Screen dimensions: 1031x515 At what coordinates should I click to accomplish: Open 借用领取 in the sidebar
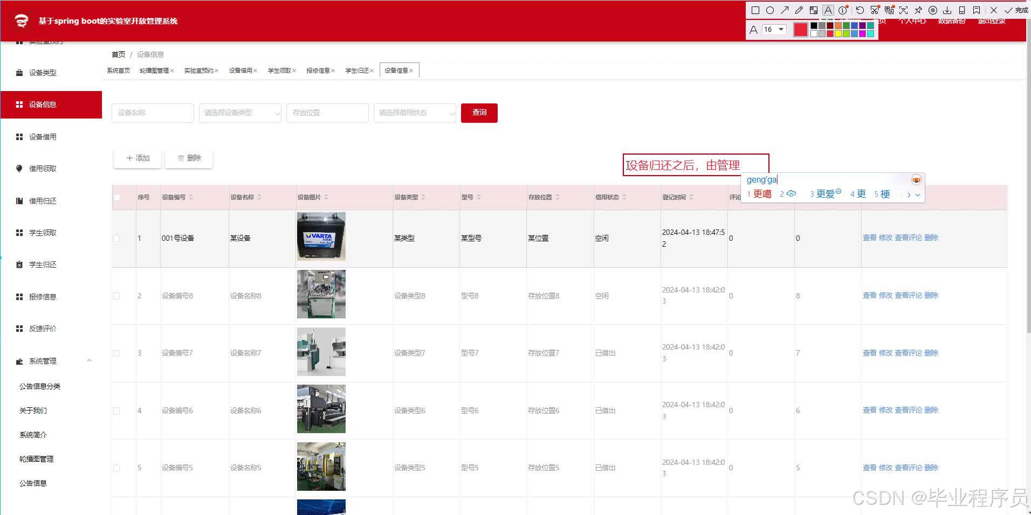pos(43,169)
